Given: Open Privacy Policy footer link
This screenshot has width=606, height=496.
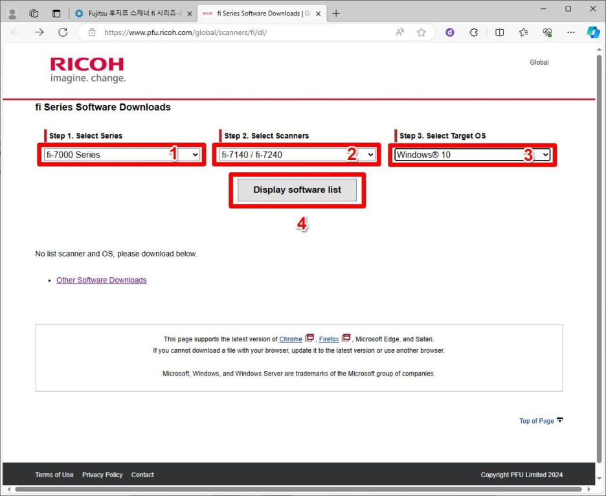Looking at the screenshot, I should coord(102,475).
